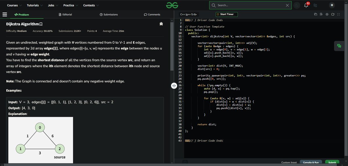
Task: Enter fullscreen editor mode
Action: point(338,14)
